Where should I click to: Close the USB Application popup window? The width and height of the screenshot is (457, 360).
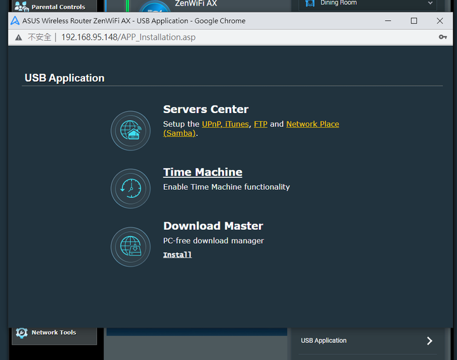[x=440, y=21]
